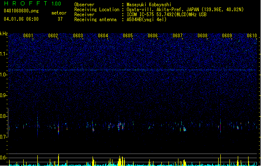Image resolution: width=261 pixels, height=166 pixels.
Task: Click the 1.1 kHz axis label
Action: pyautogui.click(x=3, y=54)
